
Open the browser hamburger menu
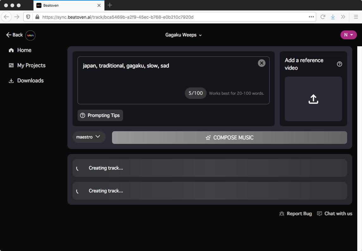[x=356, y=17]
